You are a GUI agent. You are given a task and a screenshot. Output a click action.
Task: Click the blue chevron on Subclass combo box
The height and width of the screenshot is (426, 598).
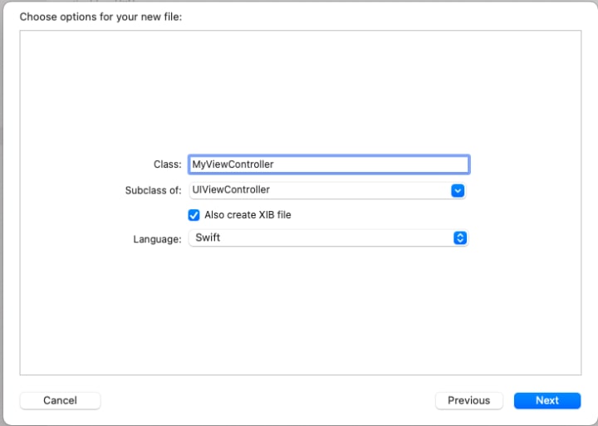pyautogui.click(x=458, y=190)
